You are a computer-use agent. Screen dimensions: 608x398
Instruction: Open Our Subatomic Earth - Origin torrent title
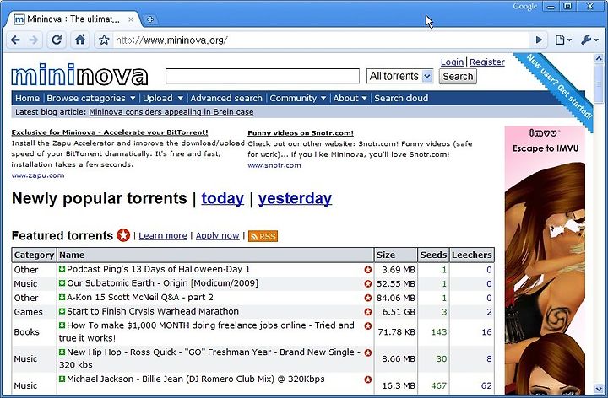[x=162, y=283]
